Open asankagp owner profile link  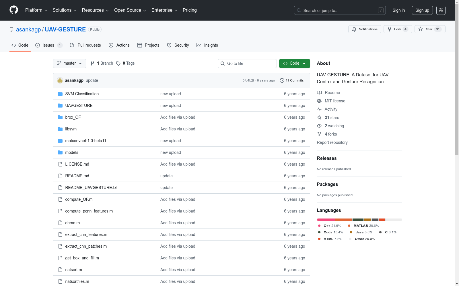pyautogui.click(x=28, y=29)
